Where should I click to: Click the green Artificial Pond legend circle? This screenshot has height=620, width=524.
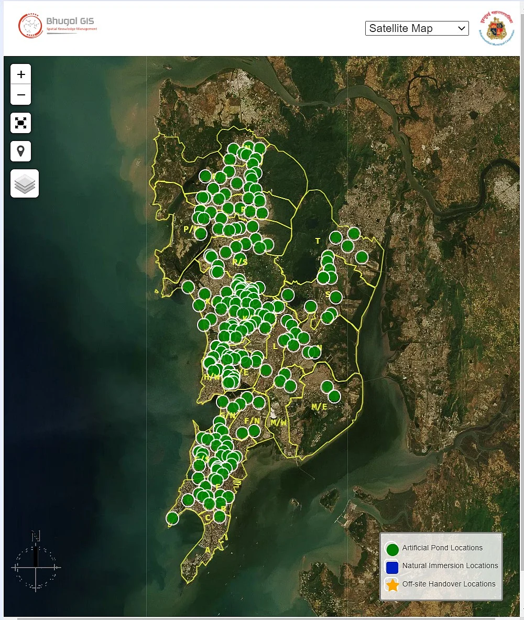[392, 549]
